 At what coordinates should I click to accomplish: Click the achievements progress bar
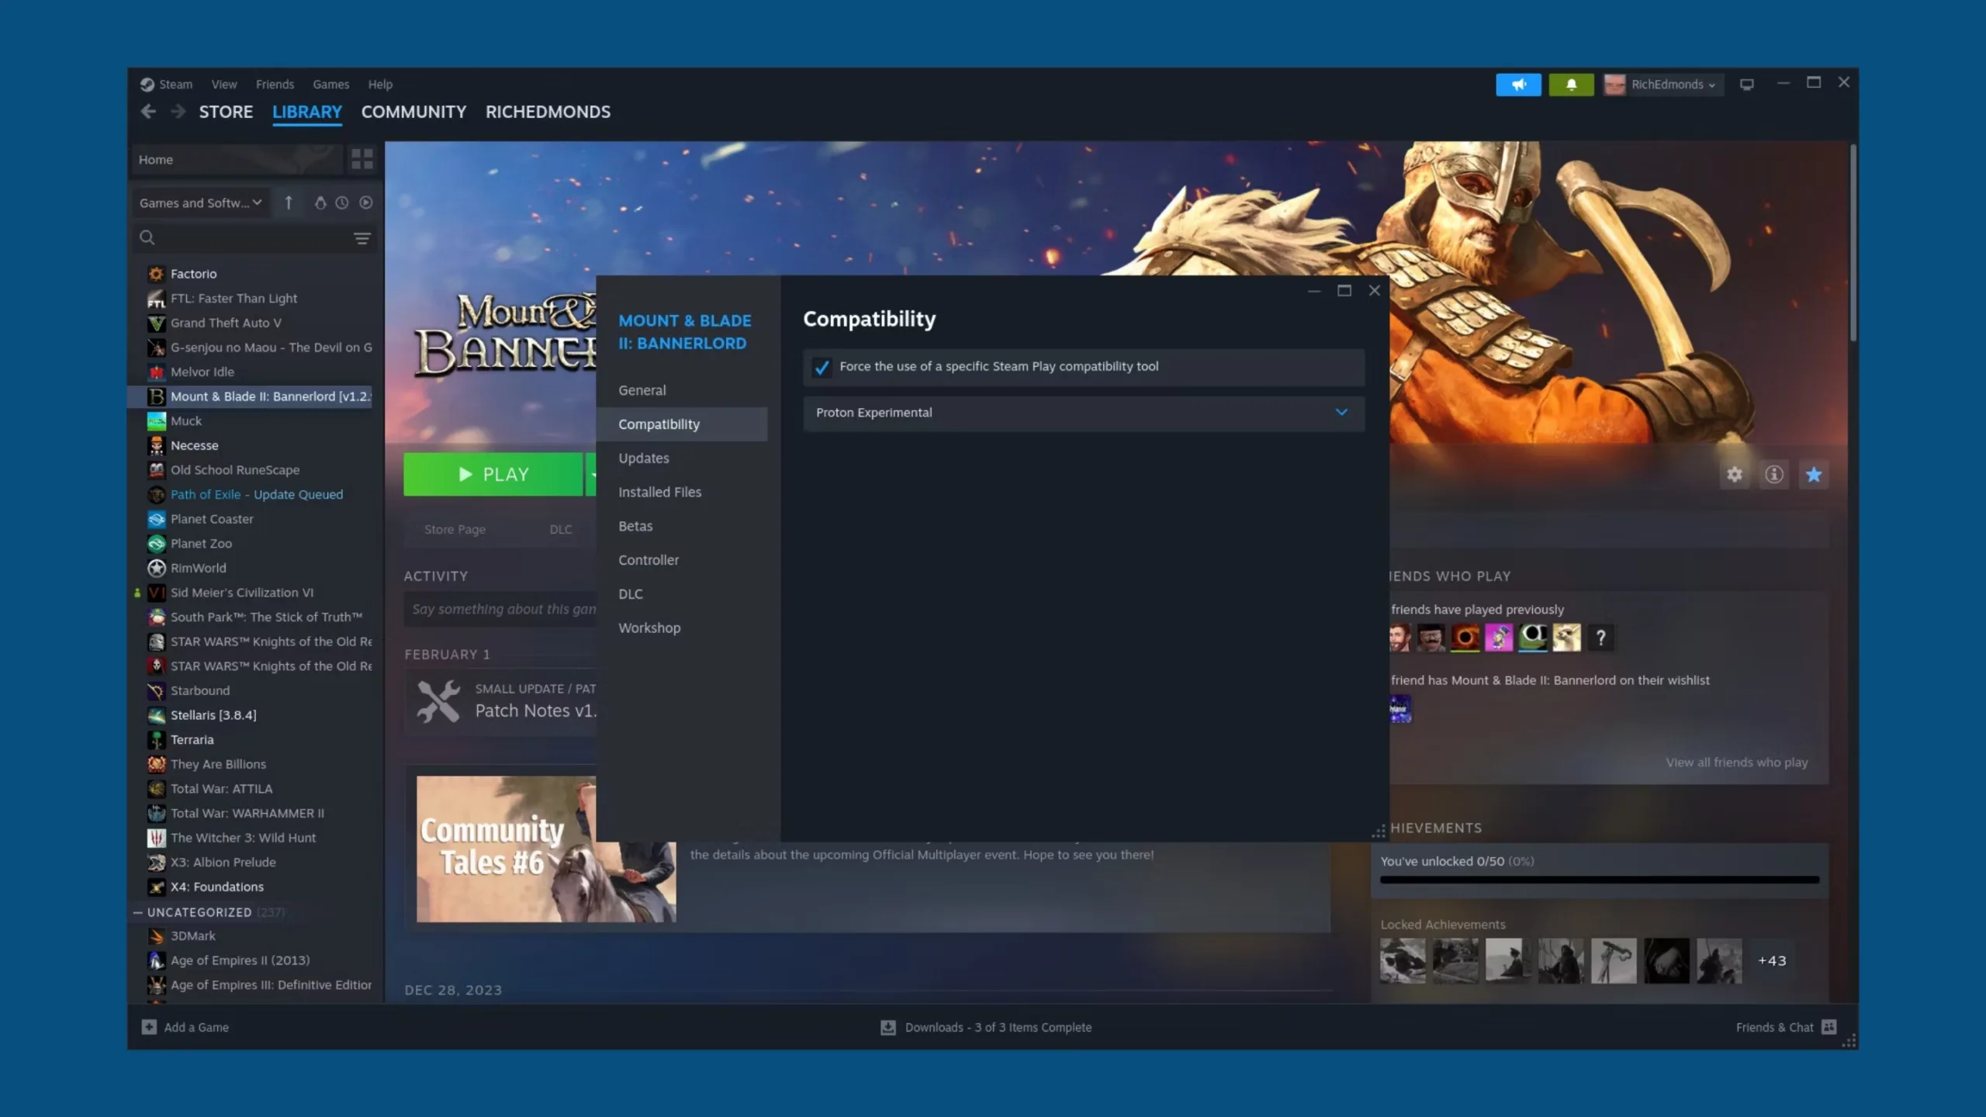(1599, 880)
